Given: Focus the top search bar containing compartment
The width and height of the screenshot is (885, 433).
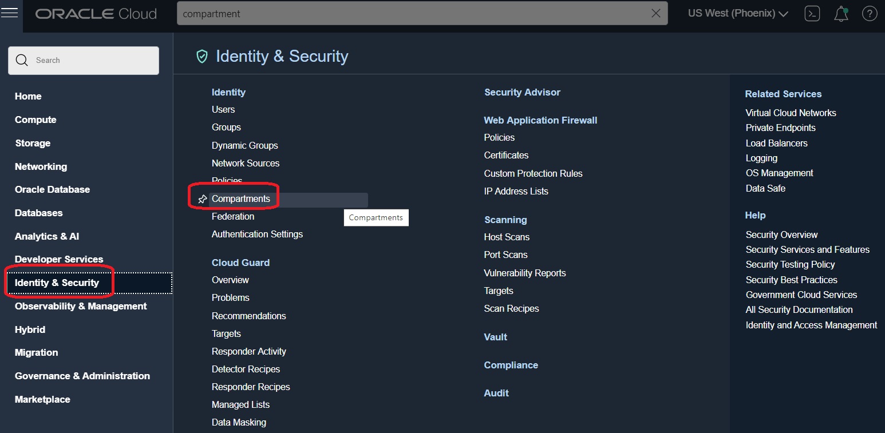Looking at the screenshot, I should coord(422,14).
